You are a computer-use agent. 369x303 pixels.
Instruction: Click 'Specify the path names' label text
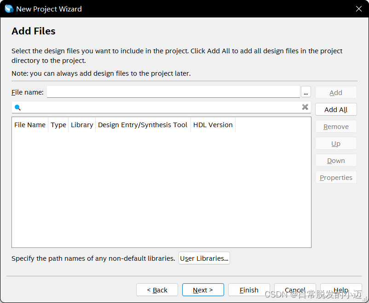point(93,258)
